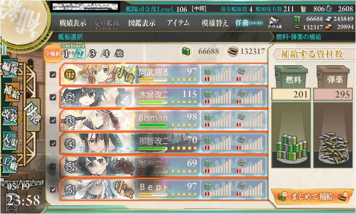Select the 補給 resupply sidebar icon
The width and height of the screenshot is (356, 214).
tap(11, 92)
